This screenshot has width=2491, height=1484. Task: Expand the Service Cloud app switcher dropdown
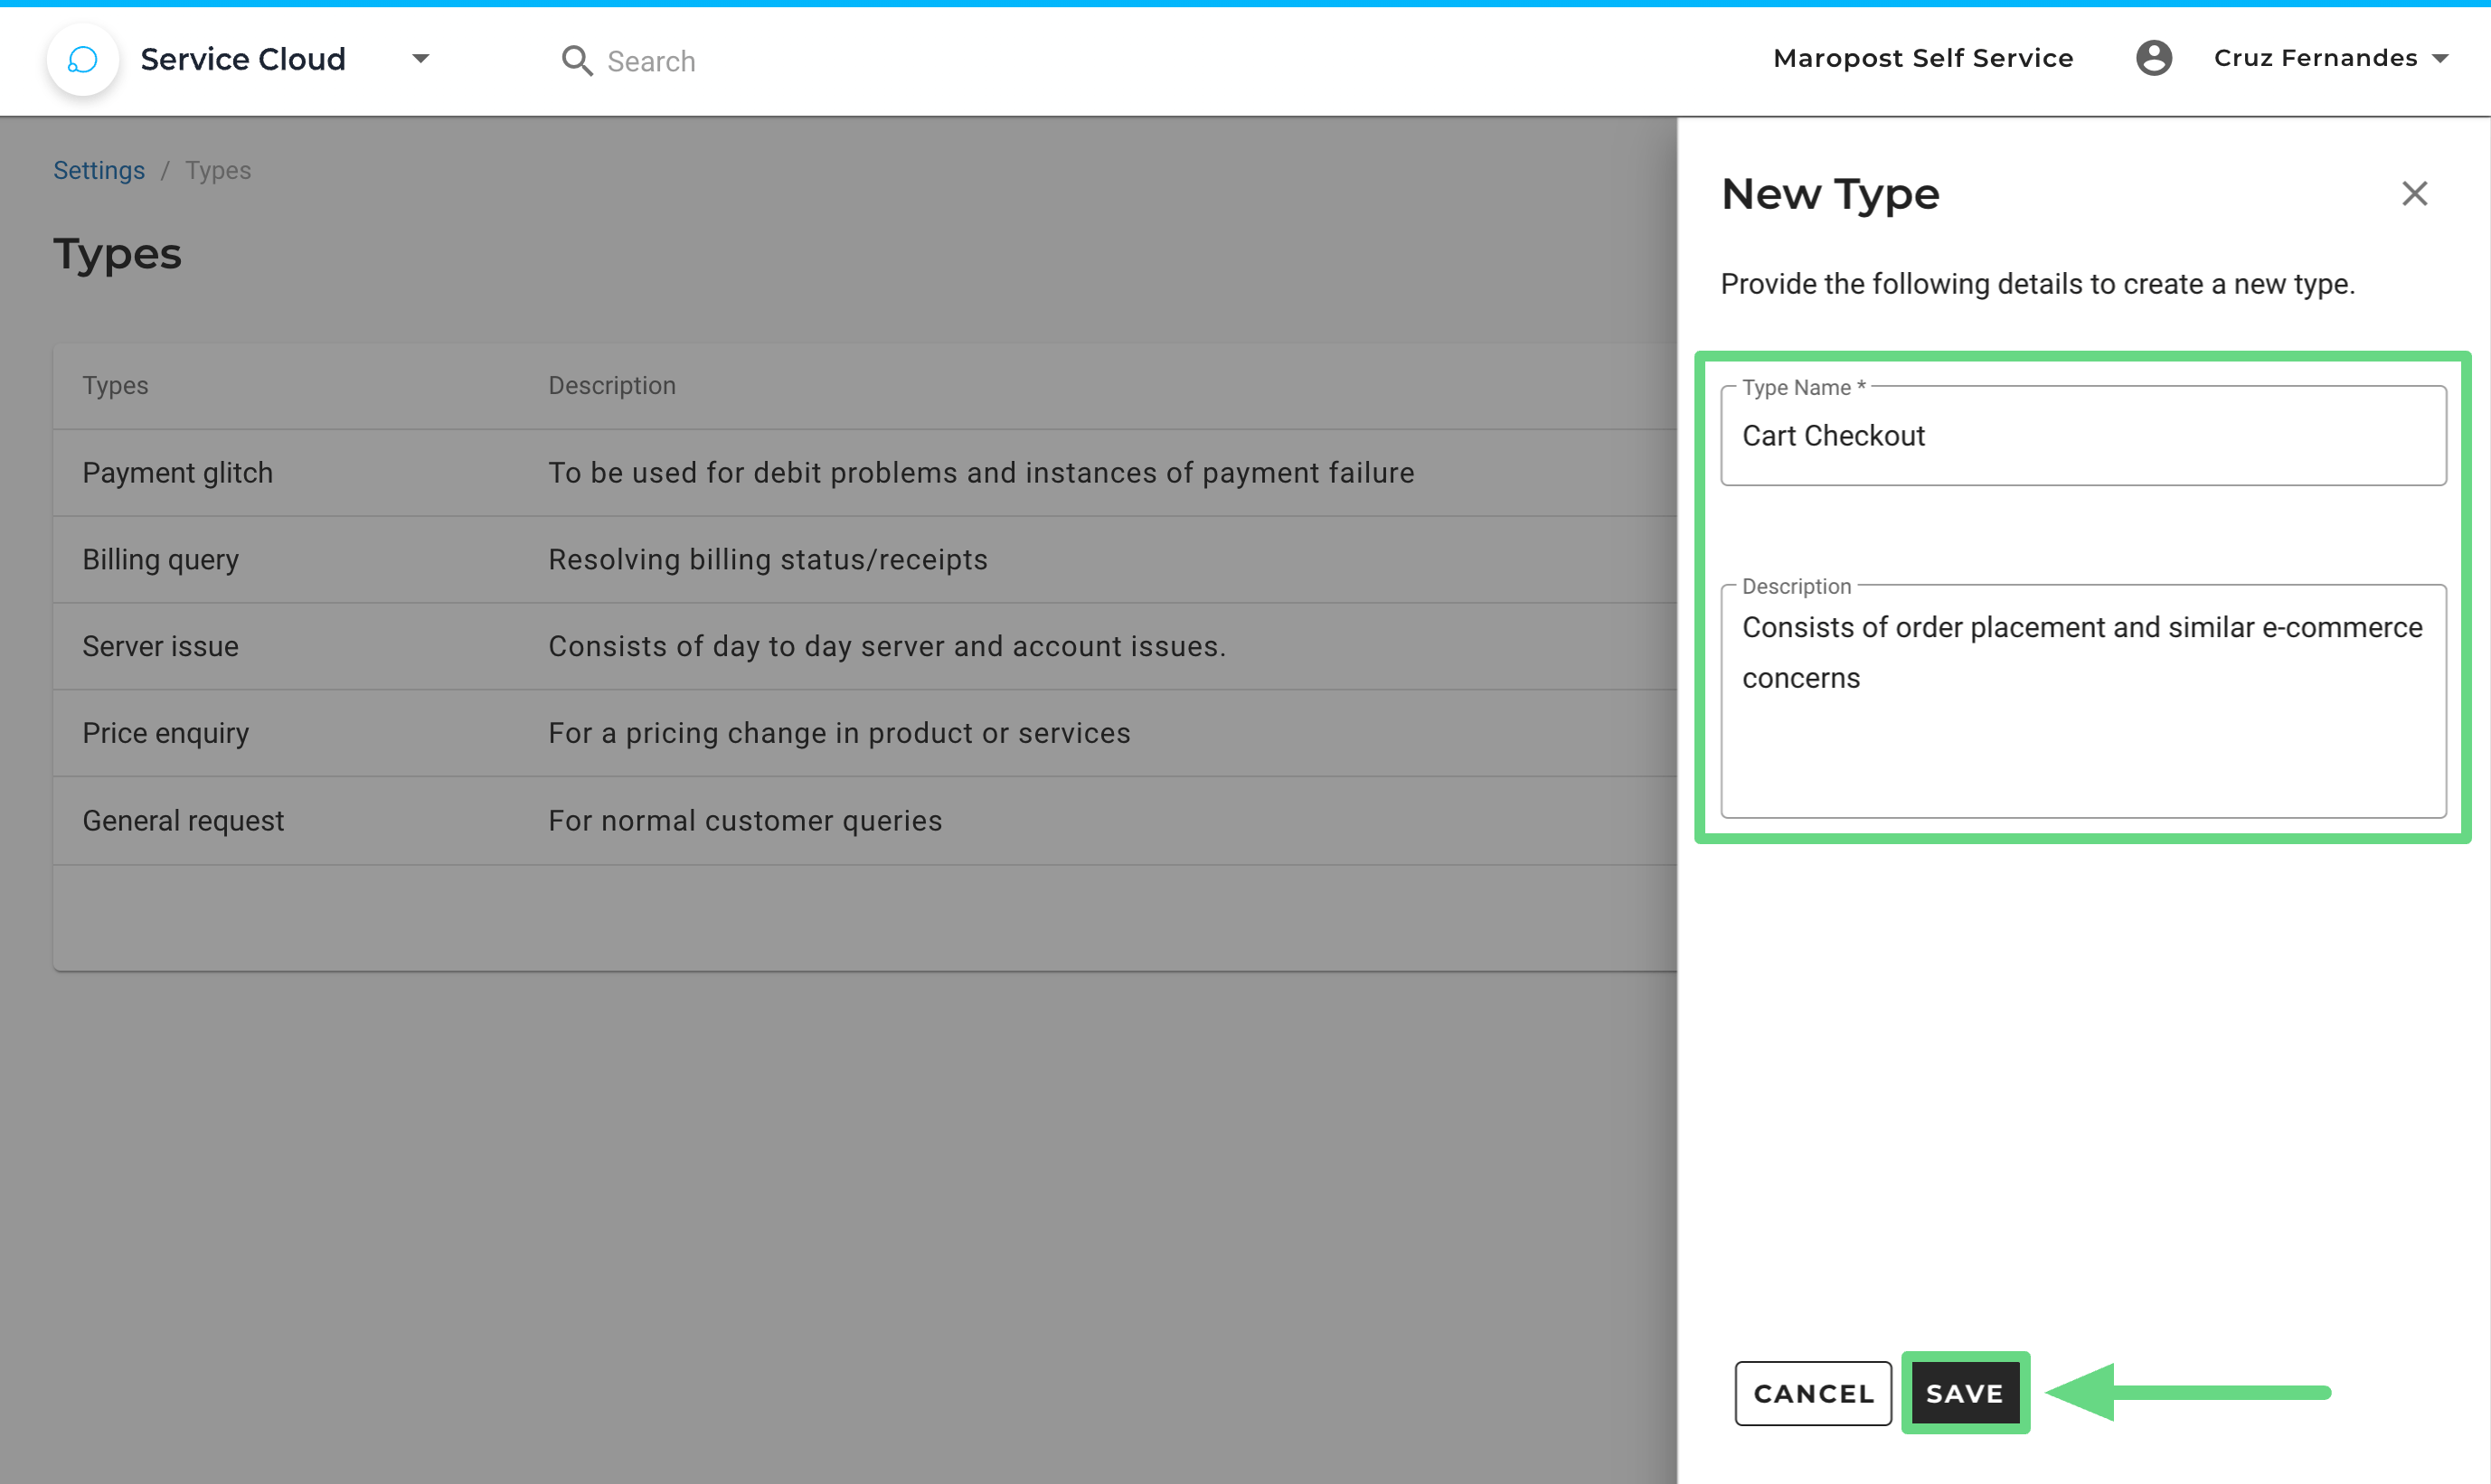[x=421, y=59]
